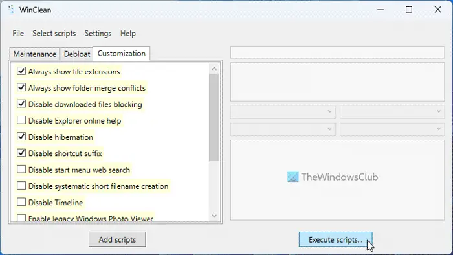Screen dimensions: 453x255
Task: Open the first upper-left dropdown in details pane
Action: point(283,112)
